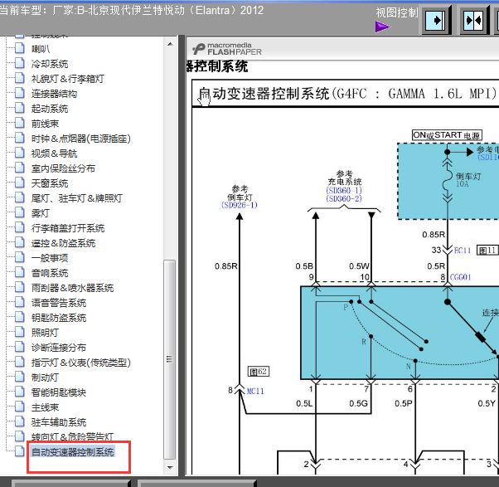Open 尾灯、驻车灯&牌照灯 entry
Image resolution: width=499 pixels, height=487 pixels.
tap(77, 198)
